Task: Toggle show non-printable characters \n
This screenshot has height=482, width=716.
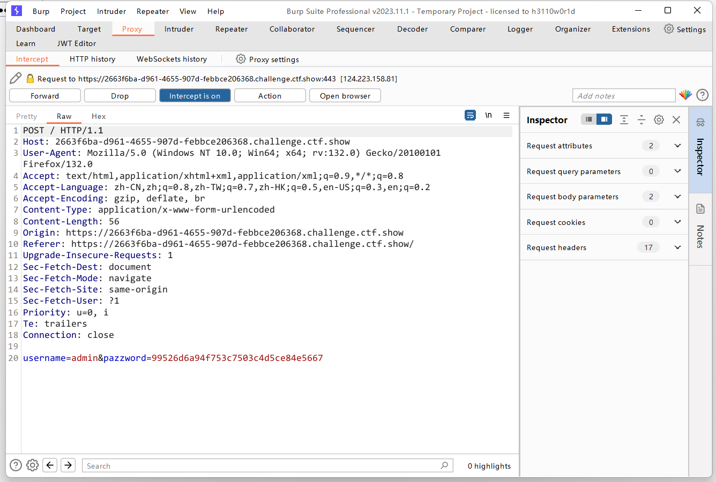Action: (x=488, y=115)
